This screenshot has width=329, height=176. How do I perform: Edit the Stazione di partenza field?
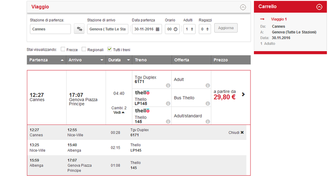(x=50, y=29)
